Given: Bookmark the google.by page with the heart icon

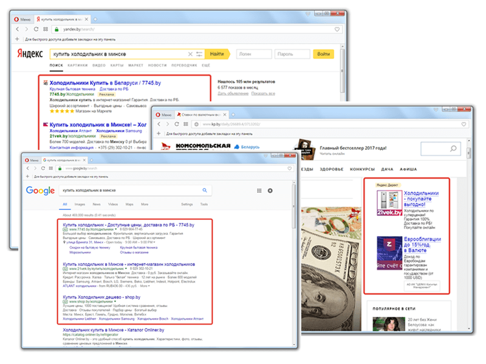Looking at the screenshot, I should coord(290,169).
